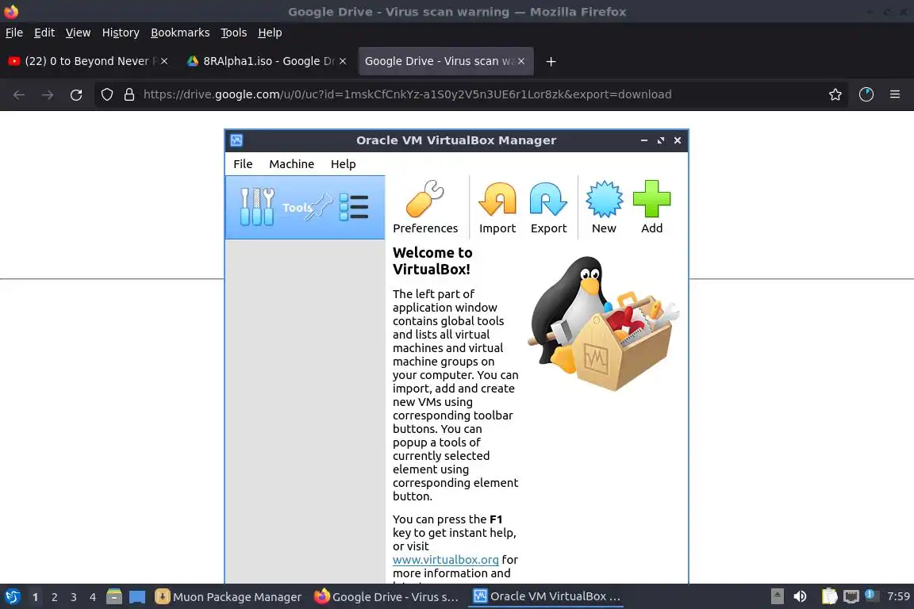Open VirtualBox Preferences from the toolbar
914x609 pixels.
click(x=425, y=208)
